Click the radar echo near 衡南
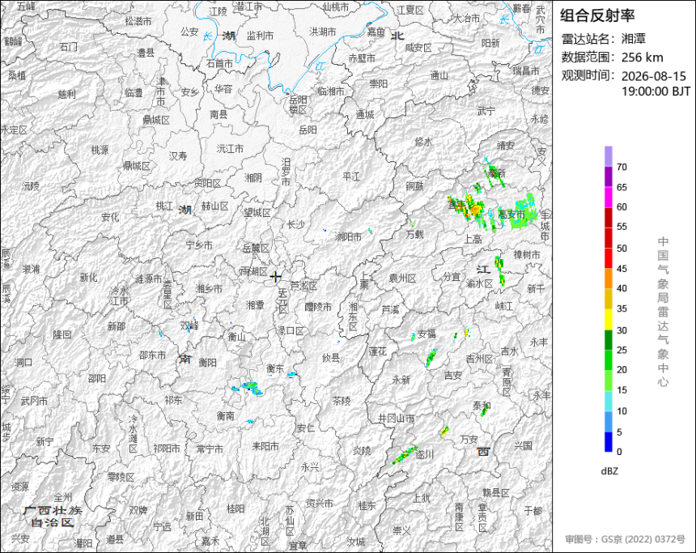Screen dimensions: 696x553 click(x=247, y=388)
